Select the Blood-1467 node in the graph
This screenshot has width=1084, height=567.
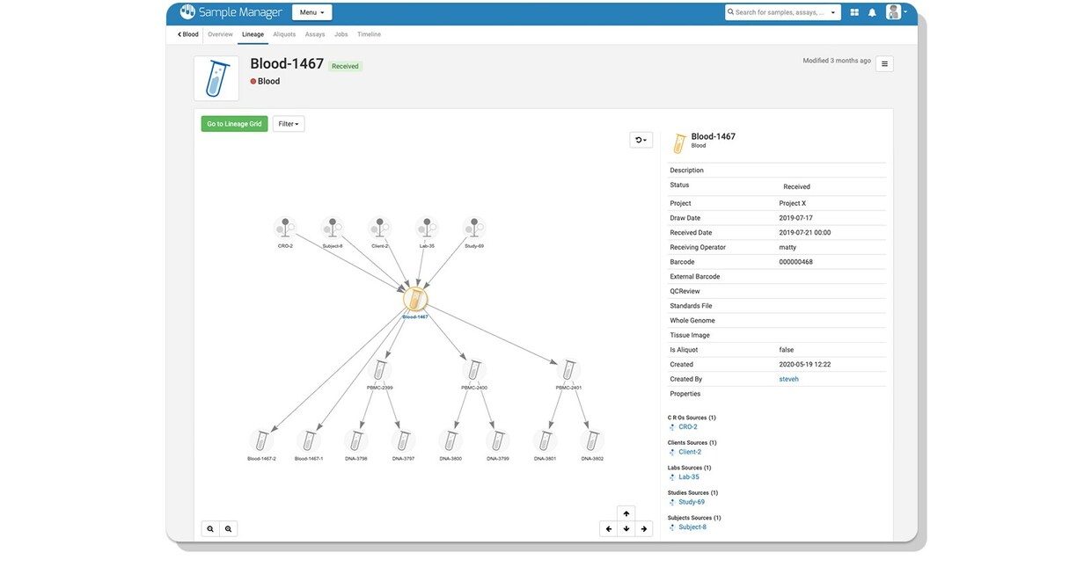click(x=414, y=298)
